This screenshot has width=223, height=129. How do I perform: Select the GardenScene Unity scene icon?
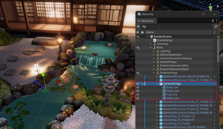coord(152,37)
